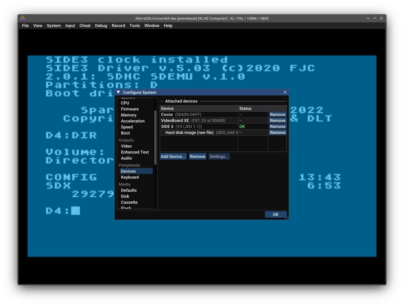The width and height of the screenshot is (404, 306).
Task: Click the Device column header
Action: point(199,109)
